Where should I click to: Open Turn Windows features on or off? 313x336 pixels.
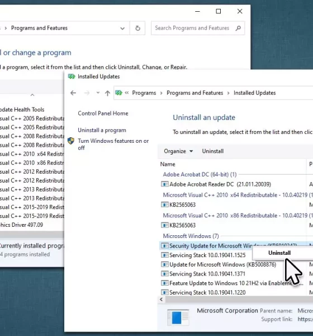pyautogui.click(x=113, y=144)
